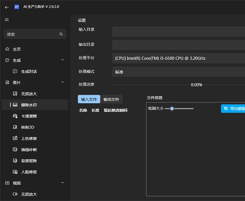The width and height of the screenshot is (245, 201).
Task: Select 转制3D in the sidebar
Action: pos(35,127)
